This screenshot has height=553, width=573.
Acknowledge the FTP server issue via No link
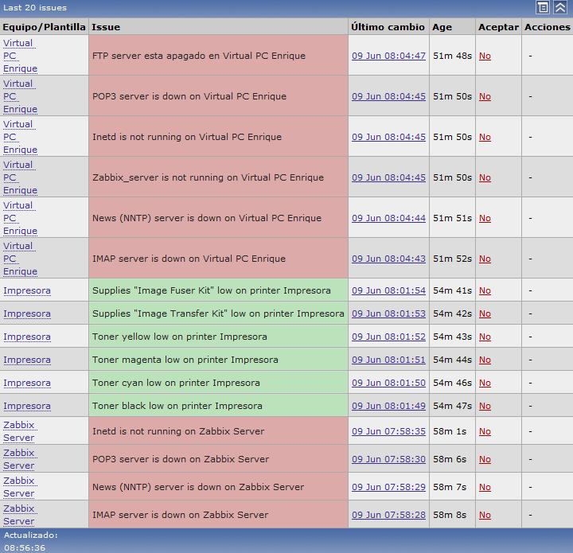point(485,56)
